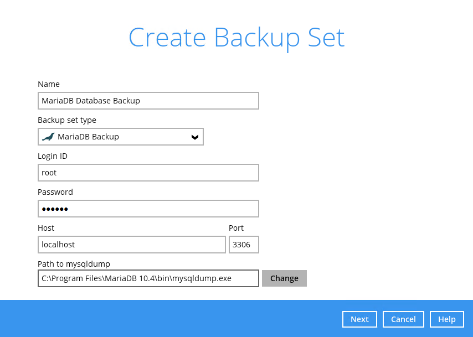Click the Login ID field containing root
The image size is (473, 337).
148,173
